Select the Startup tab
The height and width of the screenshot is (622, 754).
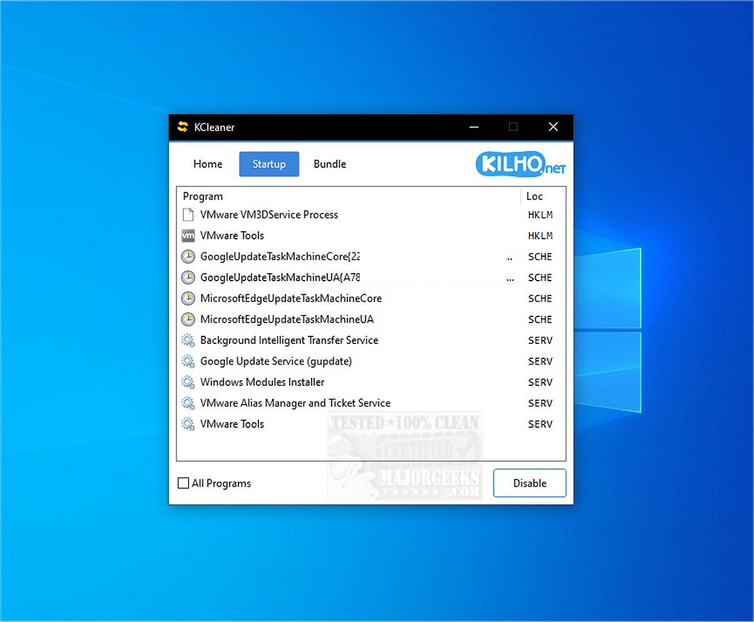click(x=269, y=164)
